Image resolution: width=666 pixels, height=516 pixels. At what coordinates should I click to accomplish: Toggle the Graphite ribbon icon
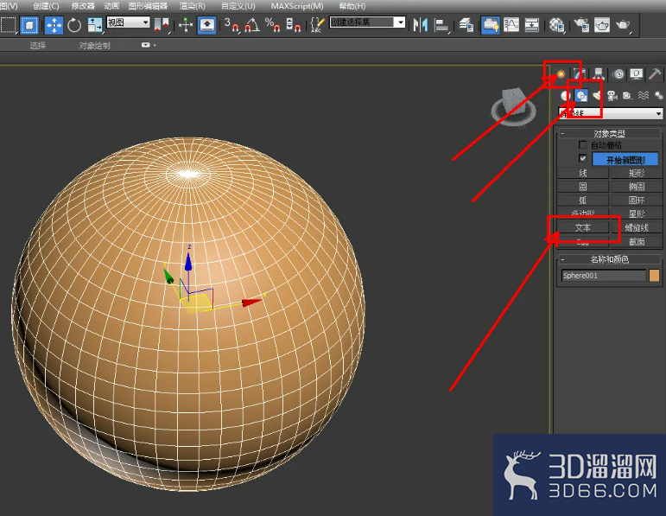pos(491,25)
